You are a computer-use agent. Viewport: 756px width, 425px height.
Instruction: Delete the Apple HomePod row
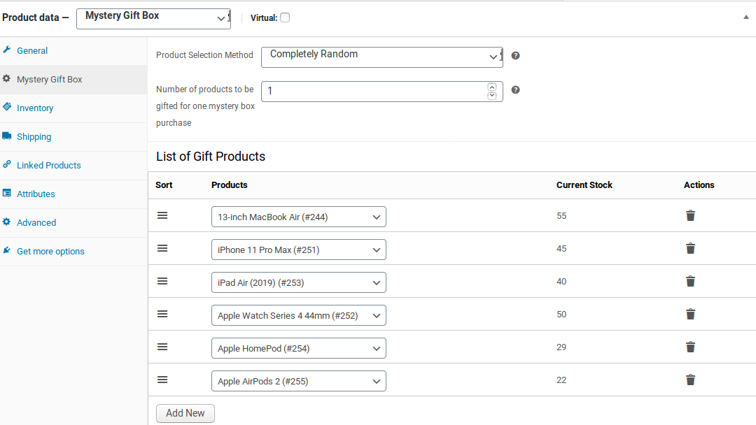point(690,347)
